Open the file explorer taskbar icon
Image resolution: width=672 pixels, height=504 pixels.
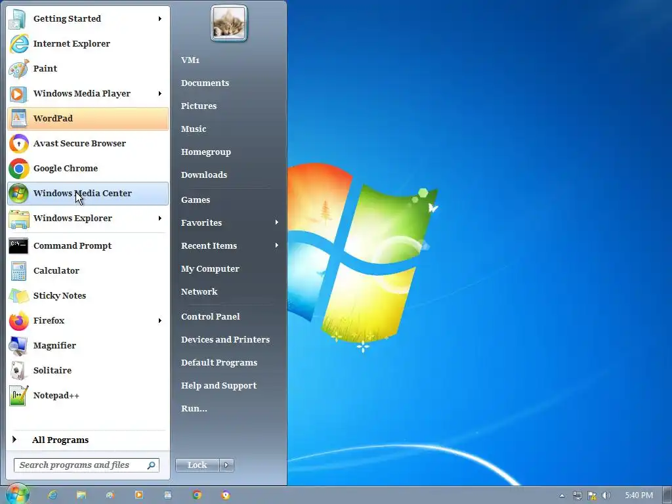click(81, 495)
